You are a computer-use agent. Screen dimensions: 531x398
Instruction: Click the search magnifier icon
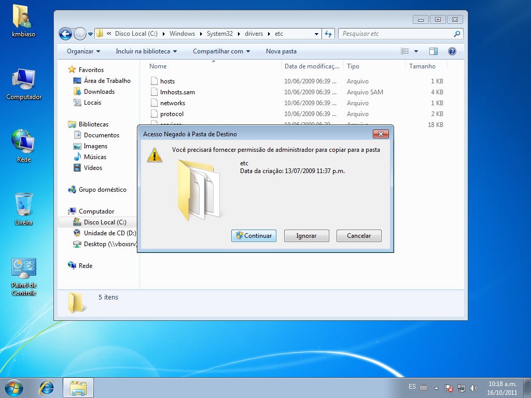[457, 34]
